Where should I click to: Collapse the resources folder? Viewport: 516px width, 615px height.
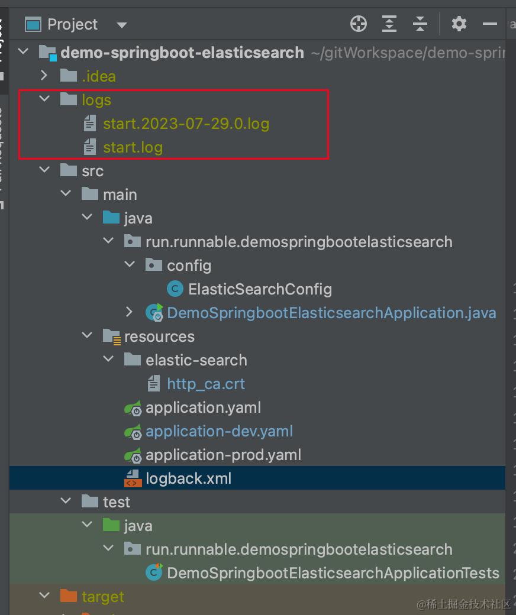87,335
